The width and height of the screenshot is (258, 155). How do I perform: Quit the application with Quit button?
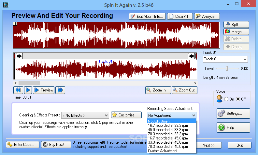pyautogui.click(x=239, y=145)
